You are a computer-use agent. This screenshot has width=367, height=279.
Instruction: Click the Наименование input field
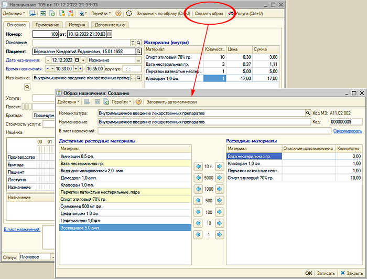[x=204, y=121]
